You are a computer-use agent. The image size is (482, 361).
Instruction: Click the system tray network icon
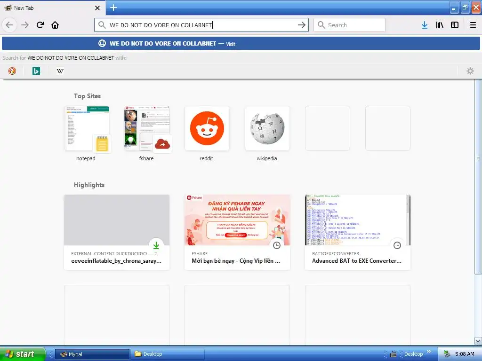447,354
